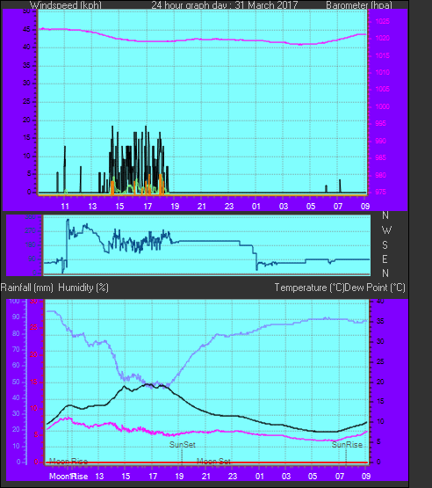432x488 pixels.
Task: Click the Windspeed (kph) axis title
Action: pos(66,5)
